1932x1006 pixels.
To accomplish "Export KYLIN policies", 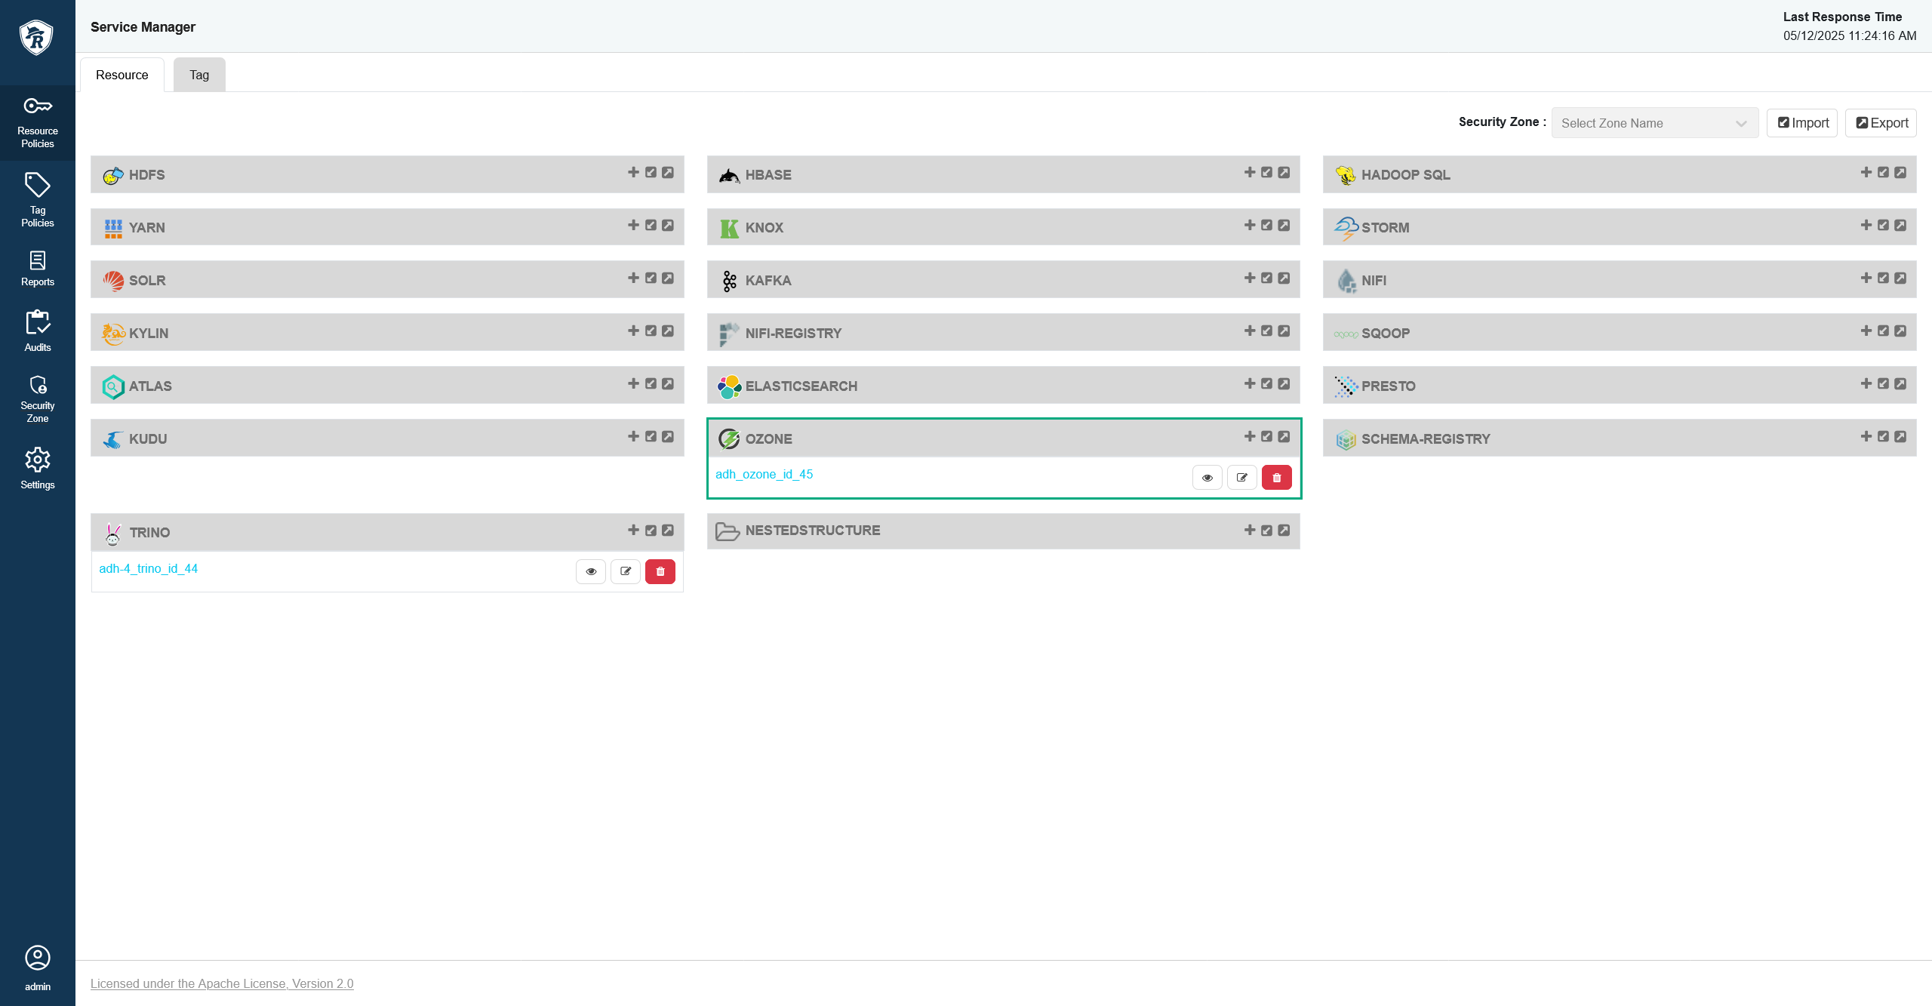I will pos(668,331).
